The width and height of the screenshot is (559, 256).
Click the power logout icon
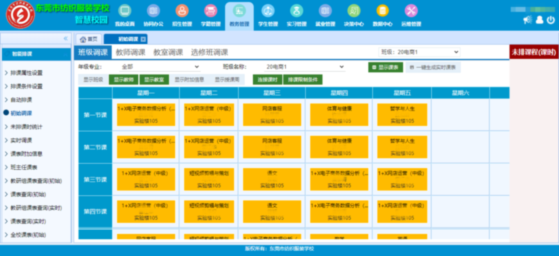point(551,20)
